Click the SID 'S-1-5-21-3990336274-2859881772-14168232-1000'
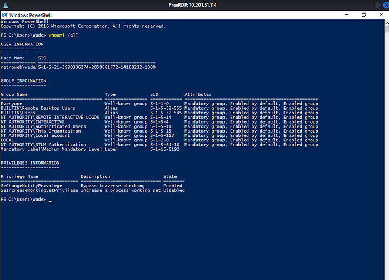The height and width of the screenshot is (280, 389). coord(97,67)
